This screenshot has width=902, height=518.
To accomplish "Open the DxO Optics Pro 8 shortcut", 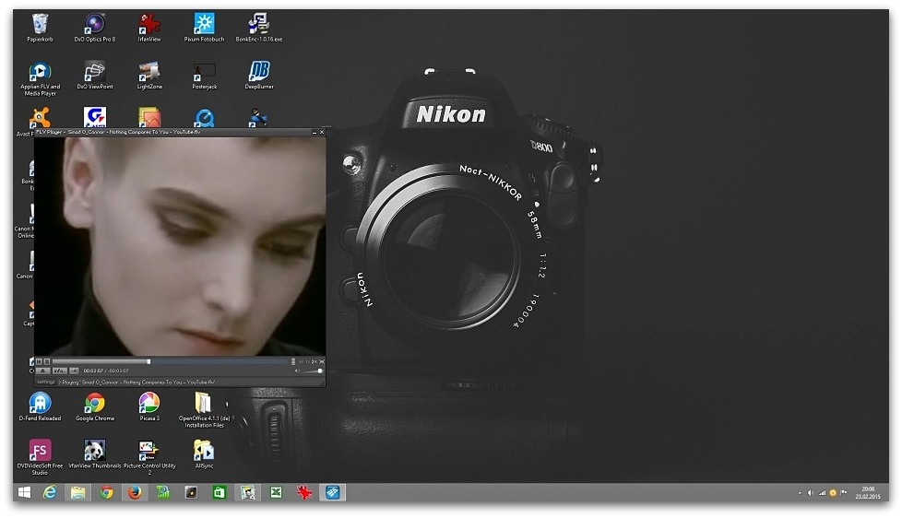I will click(94, 28).
